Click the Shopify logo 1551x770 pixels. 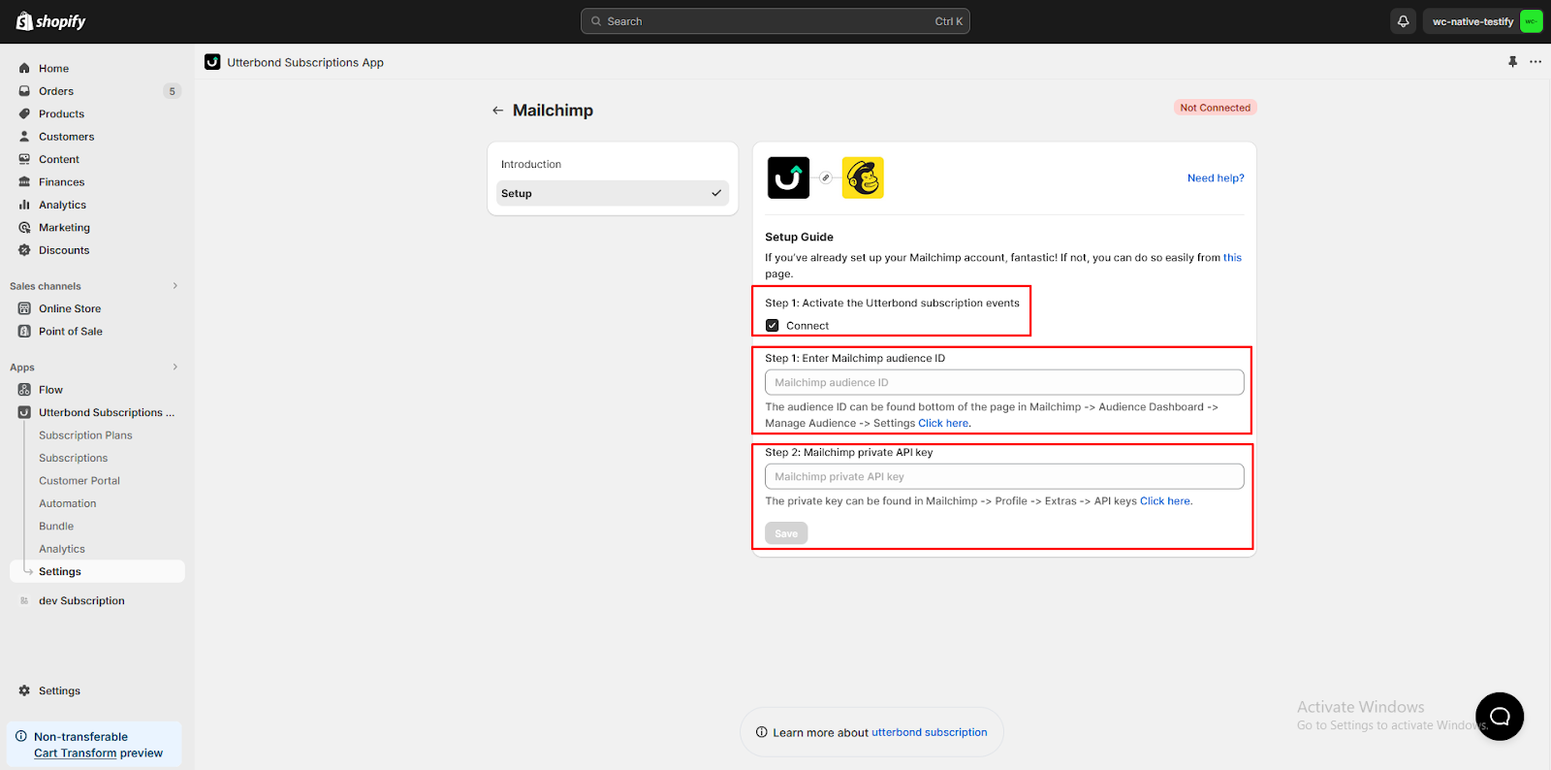(50, 21)
